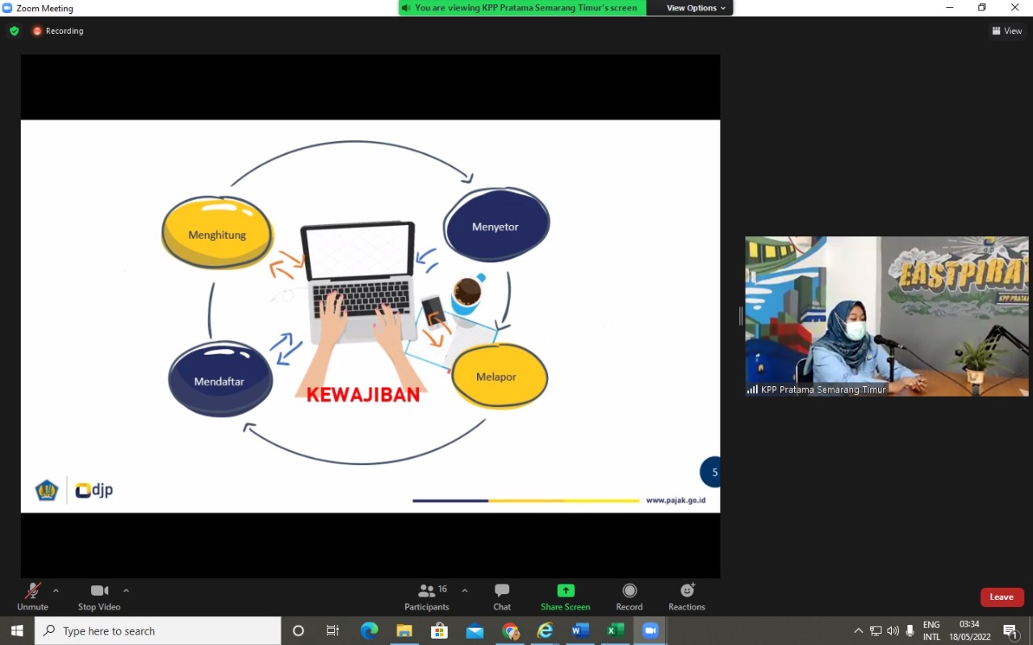Leave the meeting
Screen dimensions: 1033x645
pos(1002,597)
